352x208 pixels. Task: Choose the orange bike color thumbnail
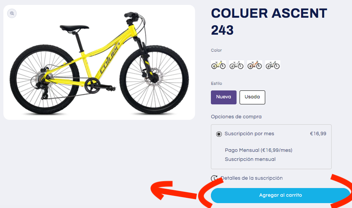pyautogui.click(x=255, y=65)
